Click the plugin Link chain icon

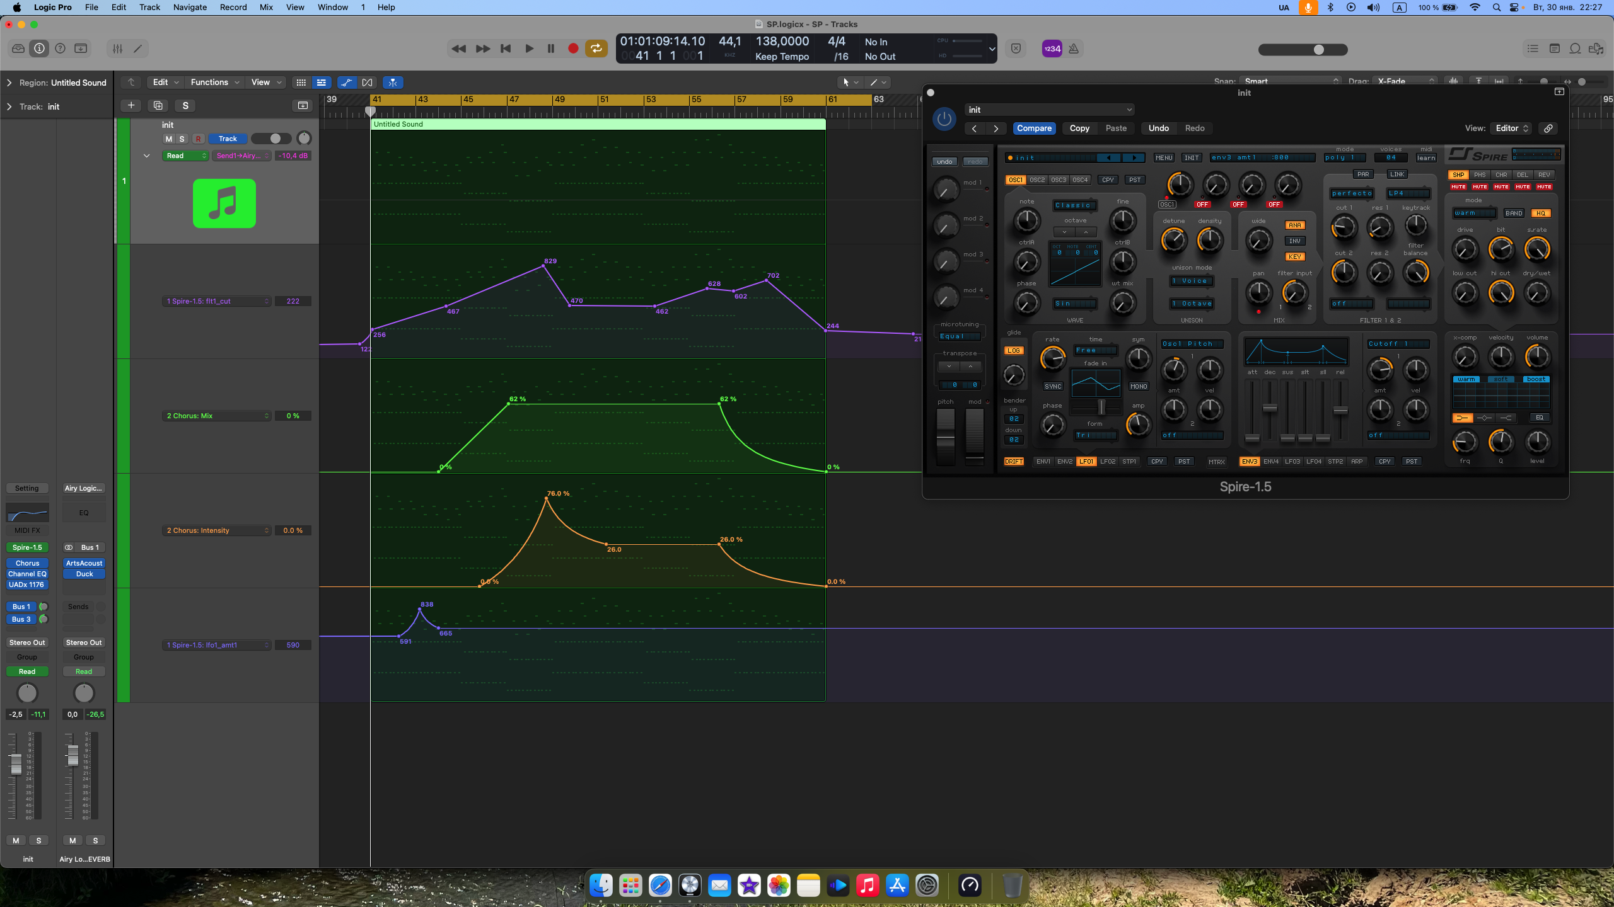[x=1548, y=128]
